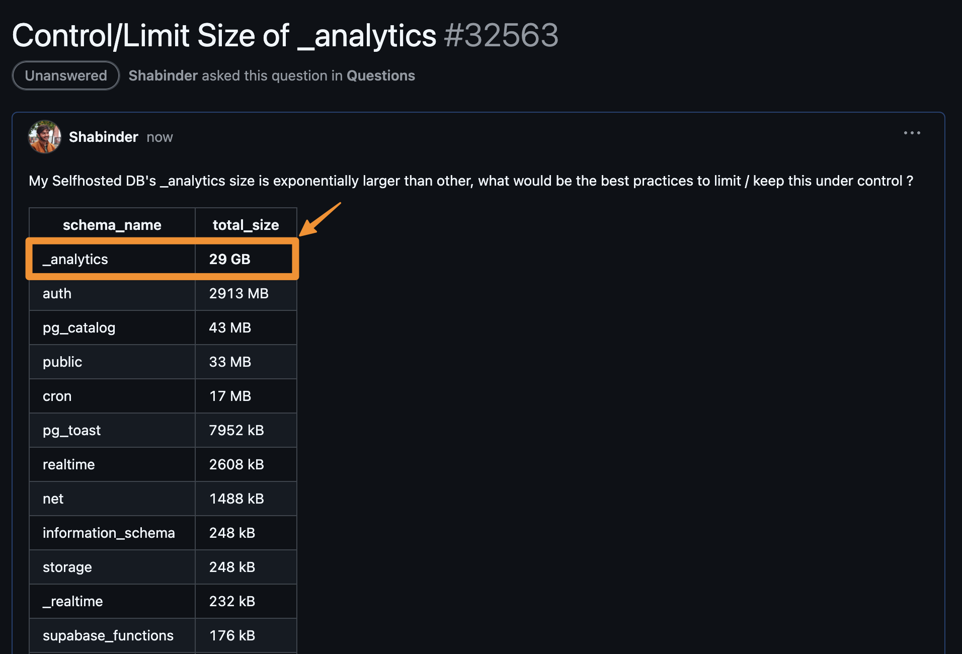Click Shabinder's profile avatar picture
The image size is (962, 654).
pyautogui.click(x=45, y=137)
